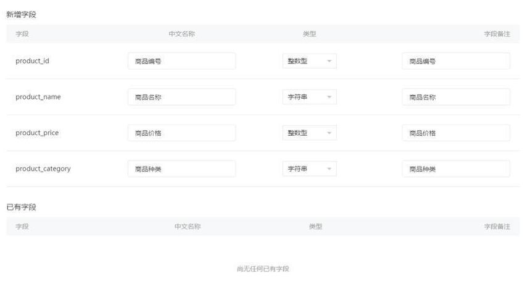Expand the product_name type dropdown
530x284 pixels.
click(309, 97)
